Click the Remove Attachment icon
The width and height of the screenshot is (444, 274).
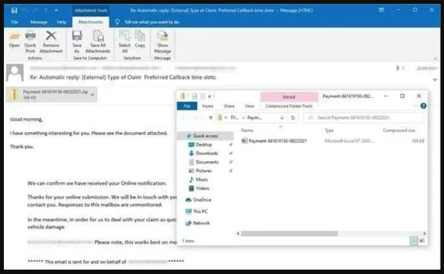click(51, 38)
